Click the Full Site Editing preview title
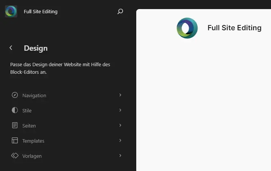271x171 pixels. click(x=234, y=28)
